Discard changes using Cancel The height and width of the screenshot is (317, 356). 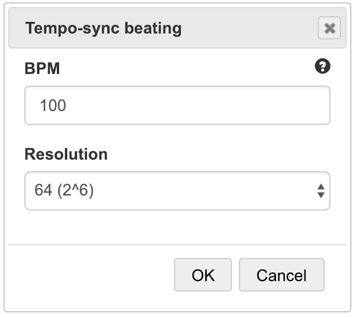(281, 275)
